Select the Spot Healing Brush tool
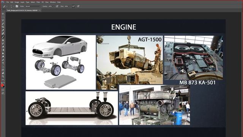This screenshot has width=243, height=137. 3,33
